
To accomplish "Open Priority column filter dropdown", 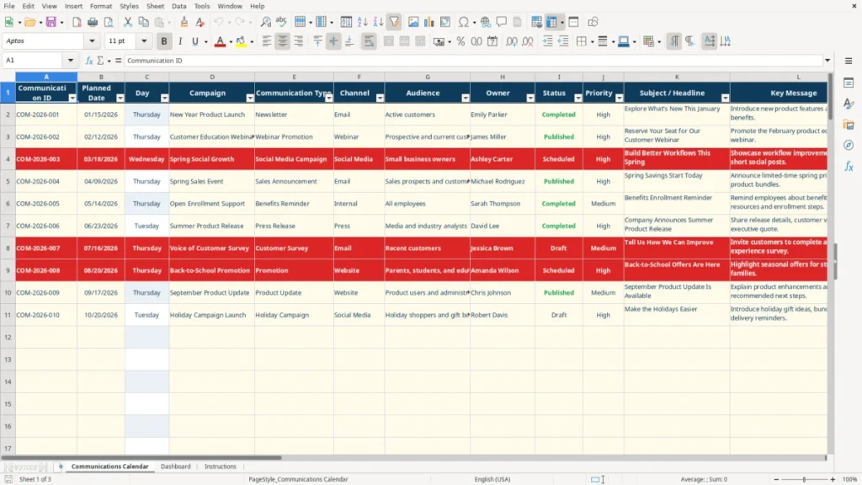I will (619, 98).
